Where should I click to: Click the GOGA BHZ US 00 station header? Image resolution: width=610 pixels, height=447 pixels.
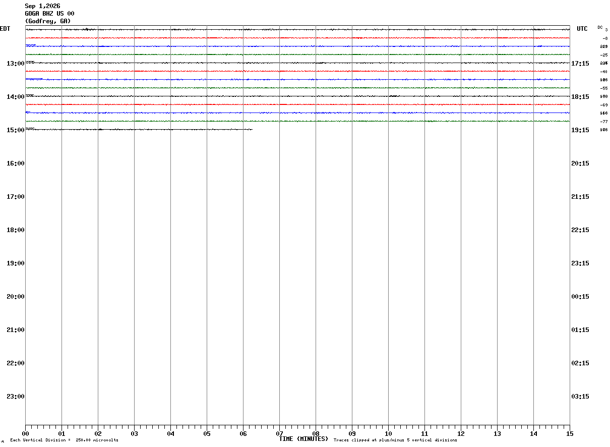(x=49, y=14)
